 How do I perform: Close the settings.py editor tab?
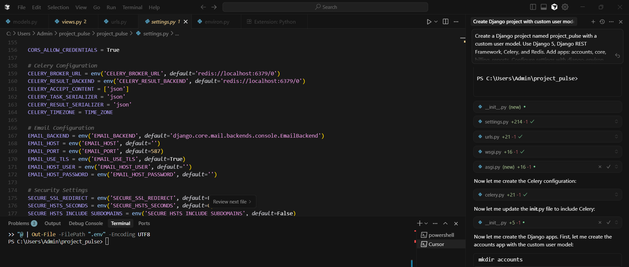186,22
